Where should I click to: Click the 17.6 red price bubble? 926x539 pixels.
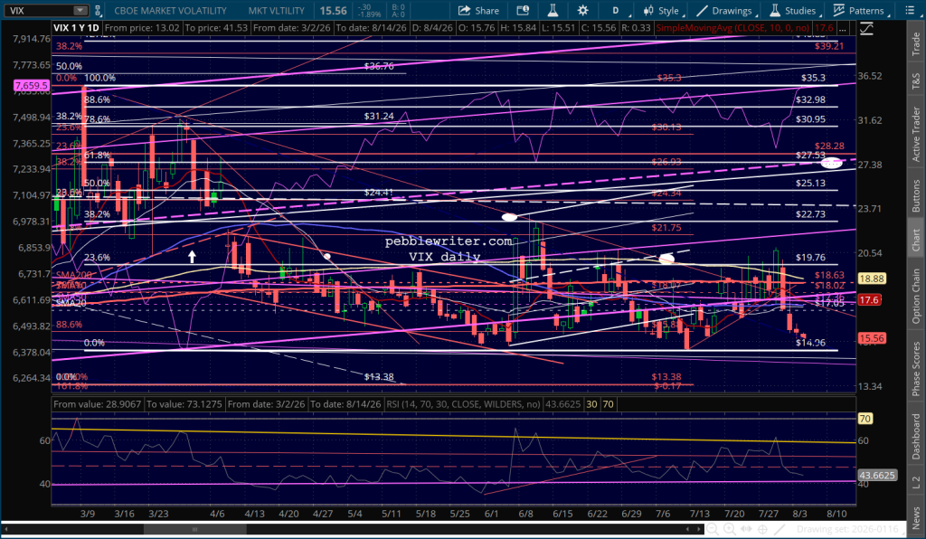pos(869,300)
